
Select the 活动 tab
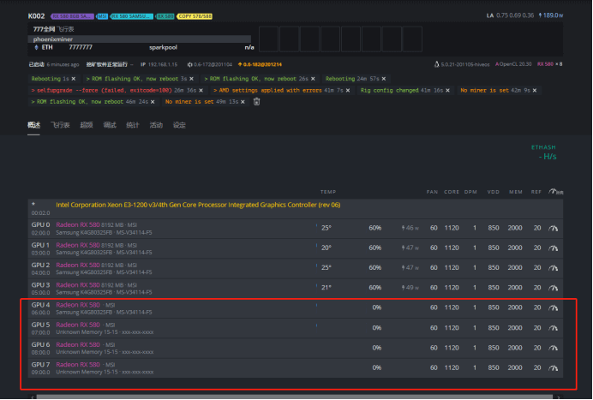pyautogui.click(x=156, y=125)
